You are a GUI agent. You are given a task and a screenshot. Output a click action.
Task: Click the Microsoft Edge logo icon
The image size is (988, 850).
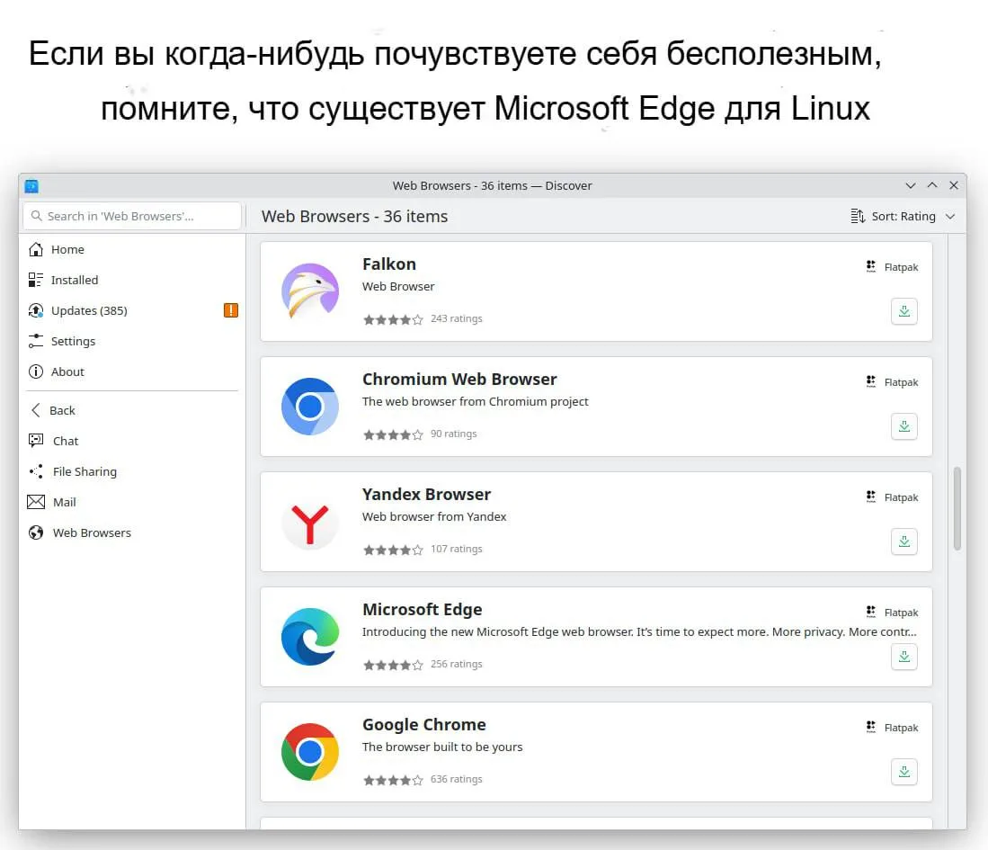click(x=310, y=637)
